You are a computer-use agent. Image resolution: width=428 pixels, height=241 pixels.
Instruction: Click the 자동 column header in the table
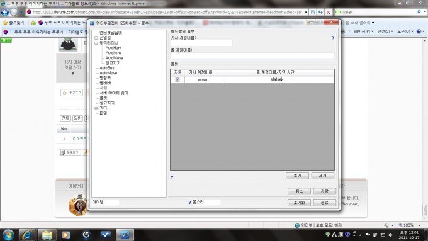177,72
